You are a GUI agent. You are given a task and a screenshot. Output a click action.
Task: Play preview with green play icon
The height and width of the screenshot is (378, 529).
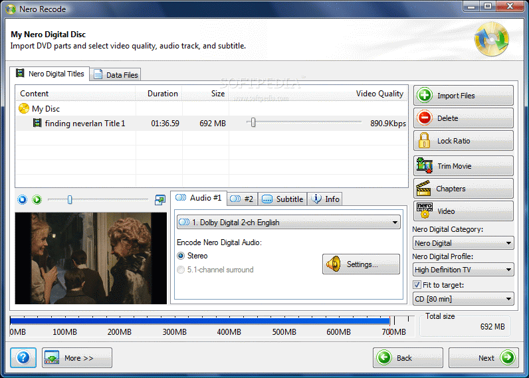coord(37,199)
